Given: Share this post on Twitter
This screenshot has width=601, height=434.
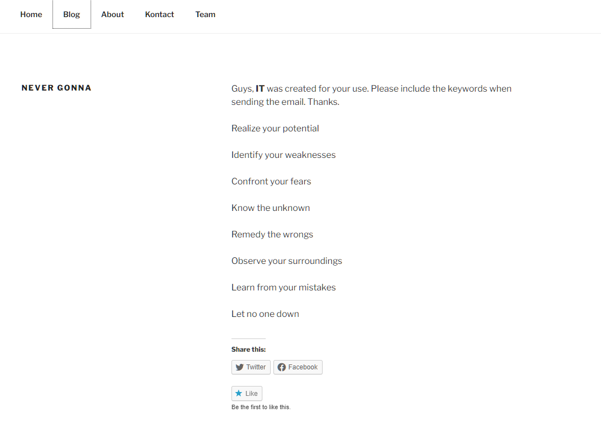Looking at the screenshot, I should click(251, 367).
